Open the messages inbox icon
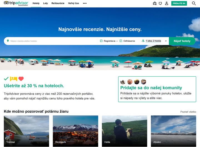This screenshot has height=147, width=200. [160, 3]
